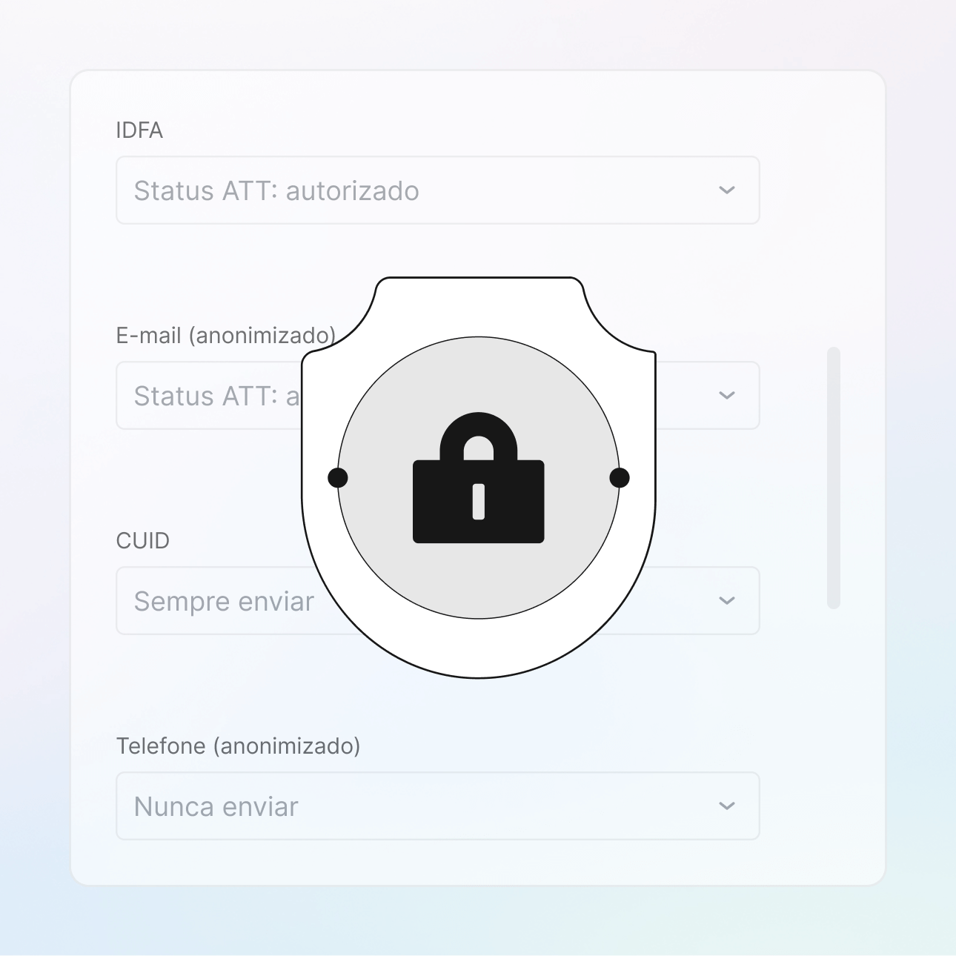956x956 pixels.
Task: Click the vertical scrollbar thumb
Action: pos(834,478)
